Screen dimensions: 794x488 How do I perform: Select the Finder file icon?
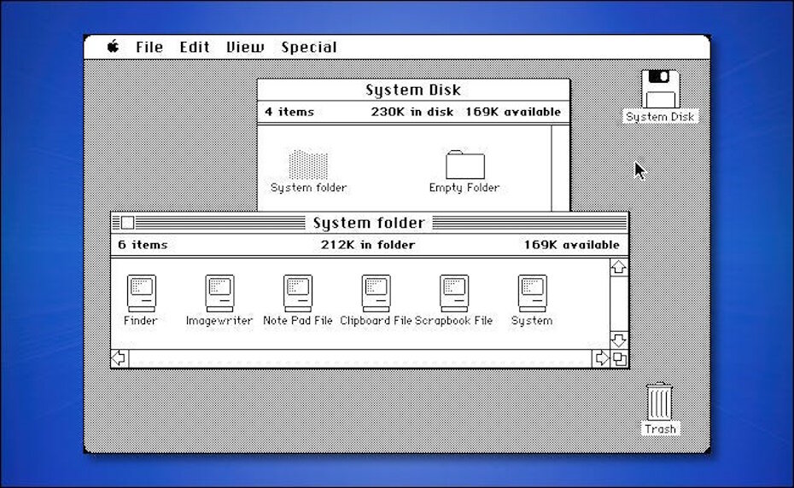[141, 293]
